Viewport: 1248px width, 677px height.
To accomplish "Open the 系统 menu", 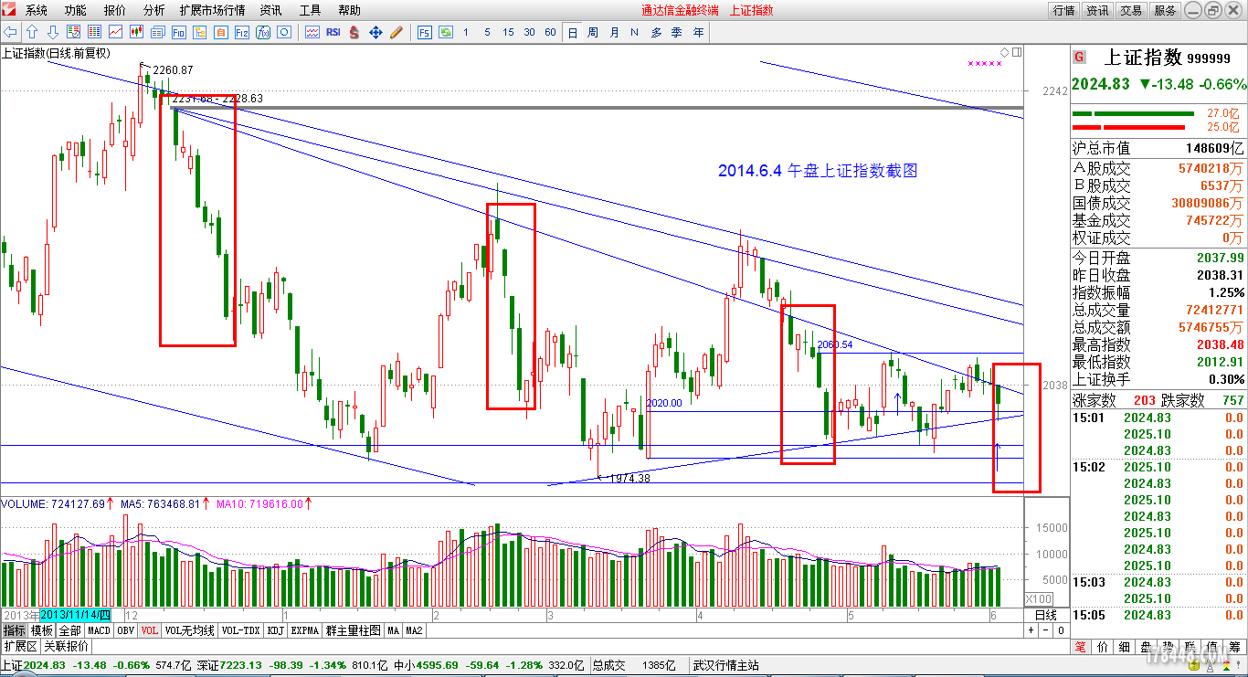I will click(x=37, y=10).
